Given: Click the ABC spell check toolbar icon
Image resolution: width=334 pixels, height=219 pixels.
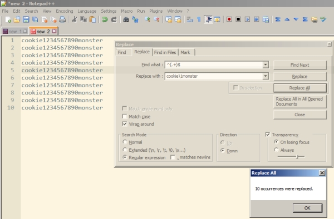Looking at the screenshot, I should point(323,19).
